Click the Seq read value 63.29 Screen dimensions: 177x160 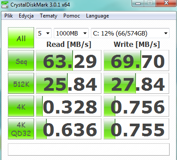tap(69, 60)
